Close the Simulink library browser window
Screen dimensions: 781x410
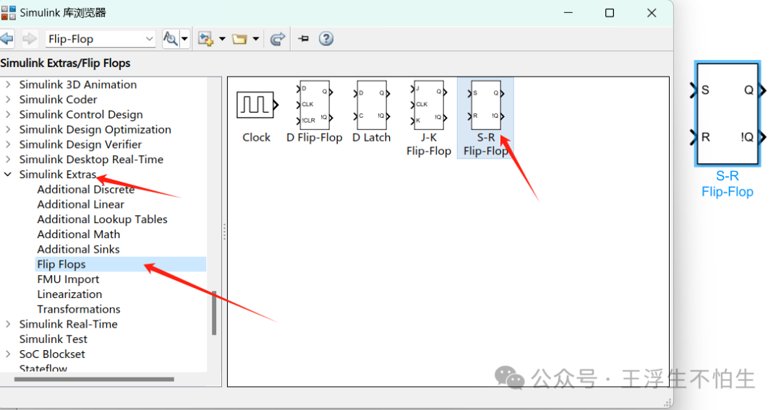(652, 13)
